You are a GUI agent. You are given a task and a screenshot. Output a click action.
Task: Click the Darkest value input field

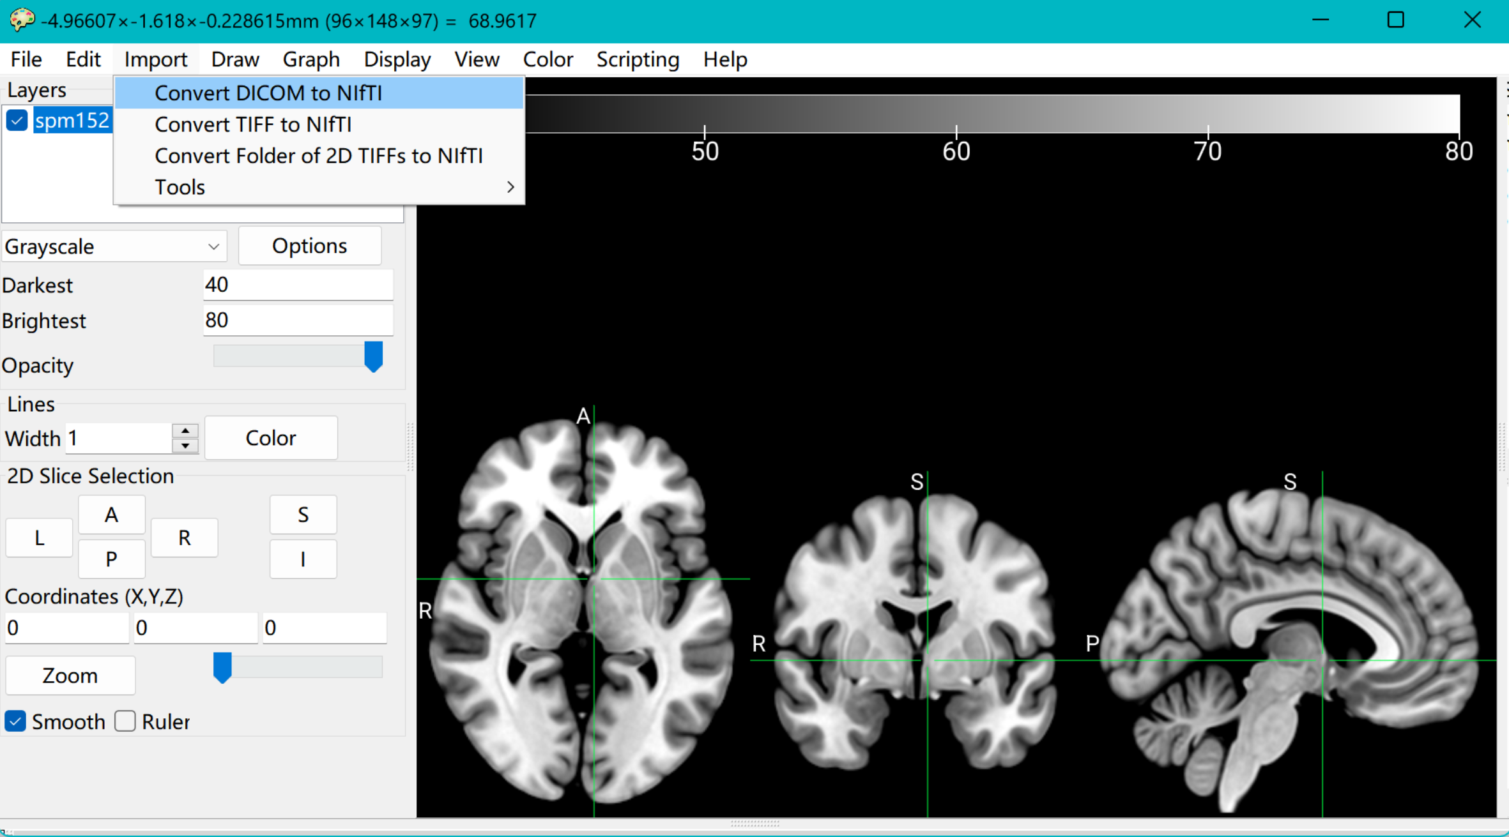pyautogui.click(x=298, y=285)
